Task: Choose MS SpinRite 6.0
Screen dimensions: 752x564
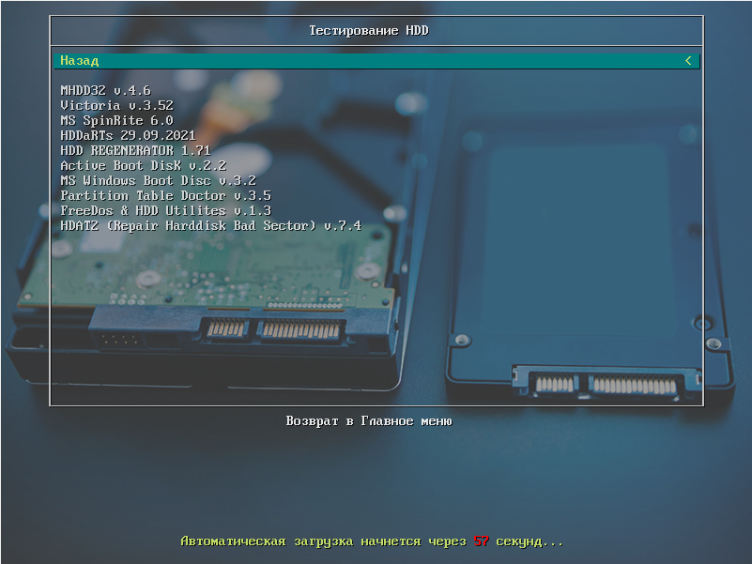Action: pos(116,120)
